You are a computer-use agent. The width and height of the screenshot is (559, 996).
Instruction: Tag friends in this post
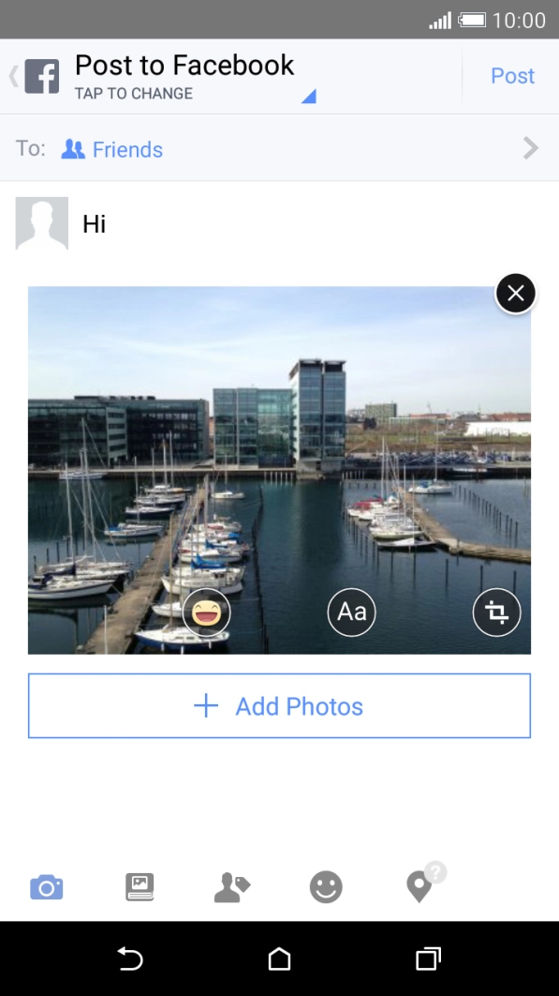click(232, 886)
